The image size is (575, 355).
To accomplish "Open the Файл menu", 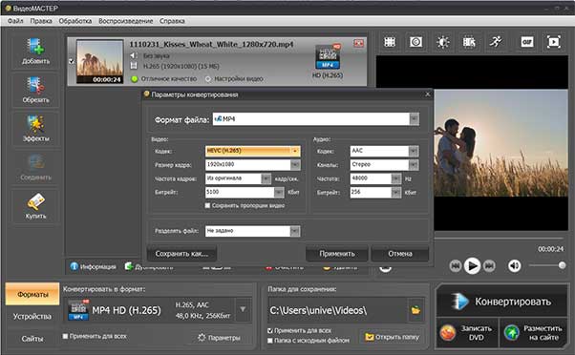I will [15, 21].
